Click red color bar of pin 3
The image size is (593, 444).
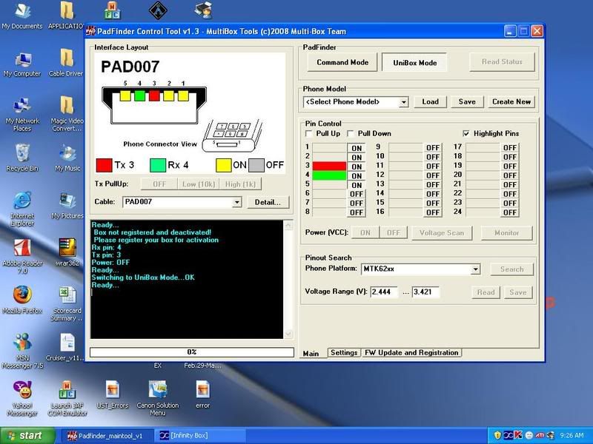coord(329,166)
